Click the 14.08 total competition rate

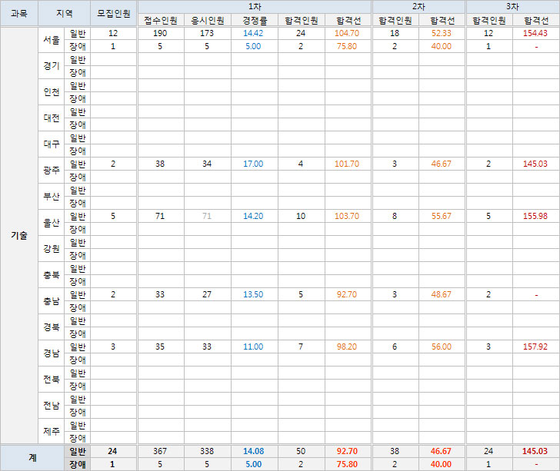tap(254, 451)
